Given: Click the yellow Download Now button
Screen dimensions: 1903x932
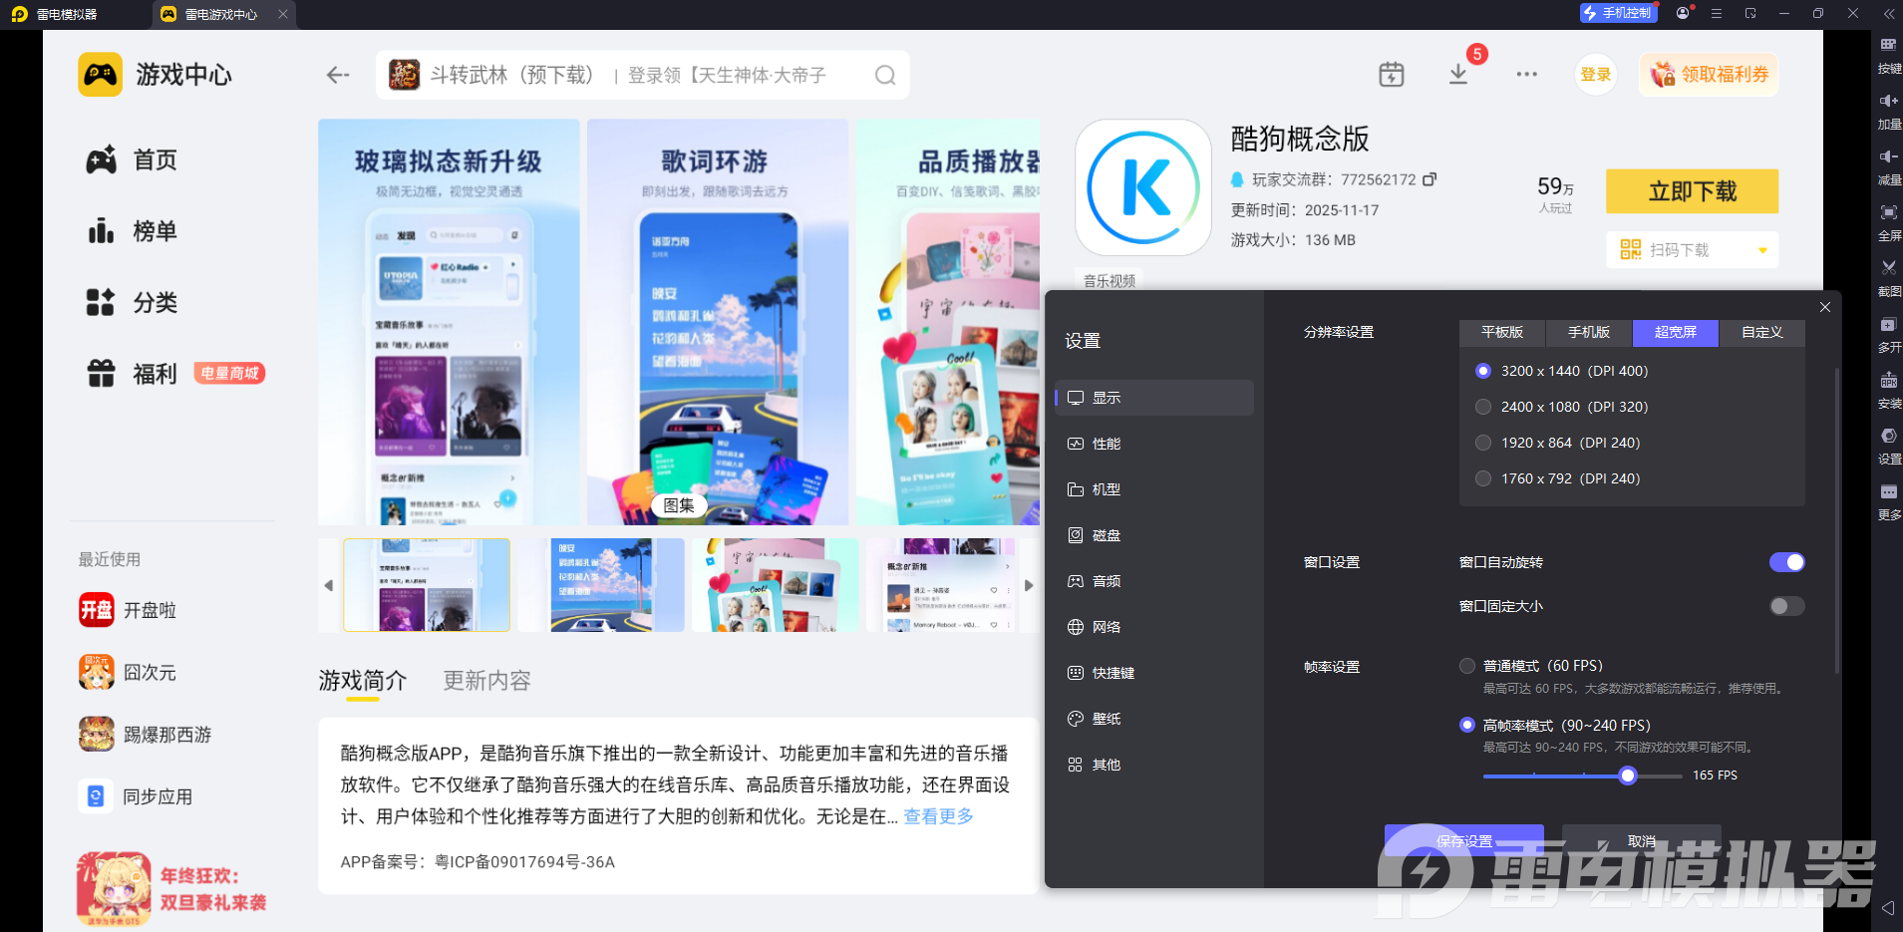Looking at the screenshot, I should click(1692, 191).
